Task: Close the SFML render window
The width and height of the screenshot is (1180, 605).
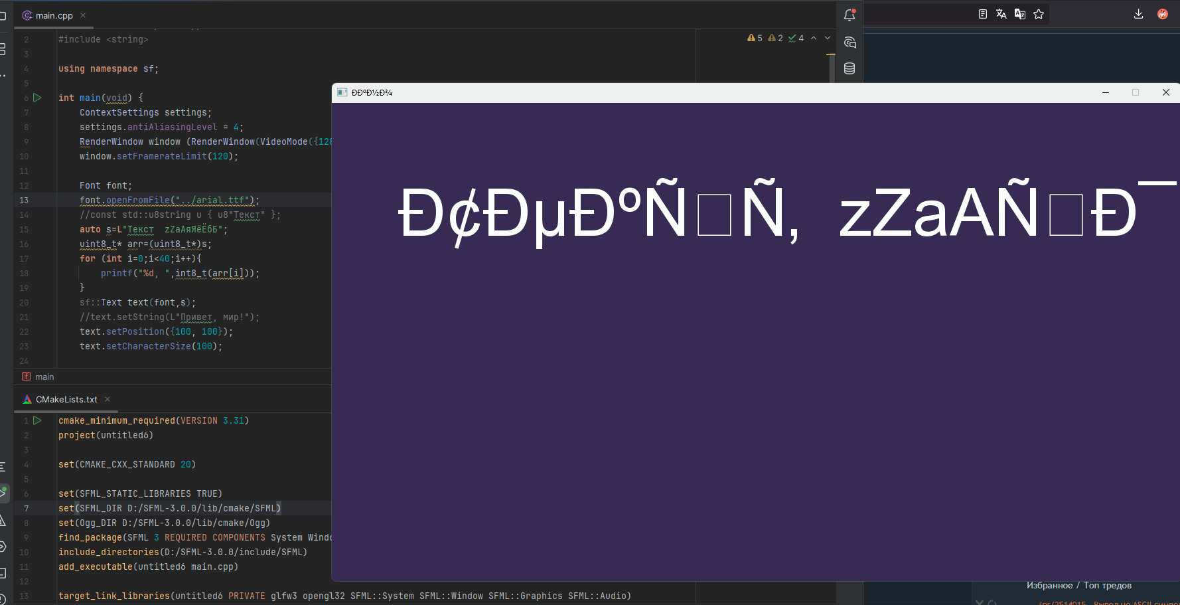Action: (x=1166, y=92)
